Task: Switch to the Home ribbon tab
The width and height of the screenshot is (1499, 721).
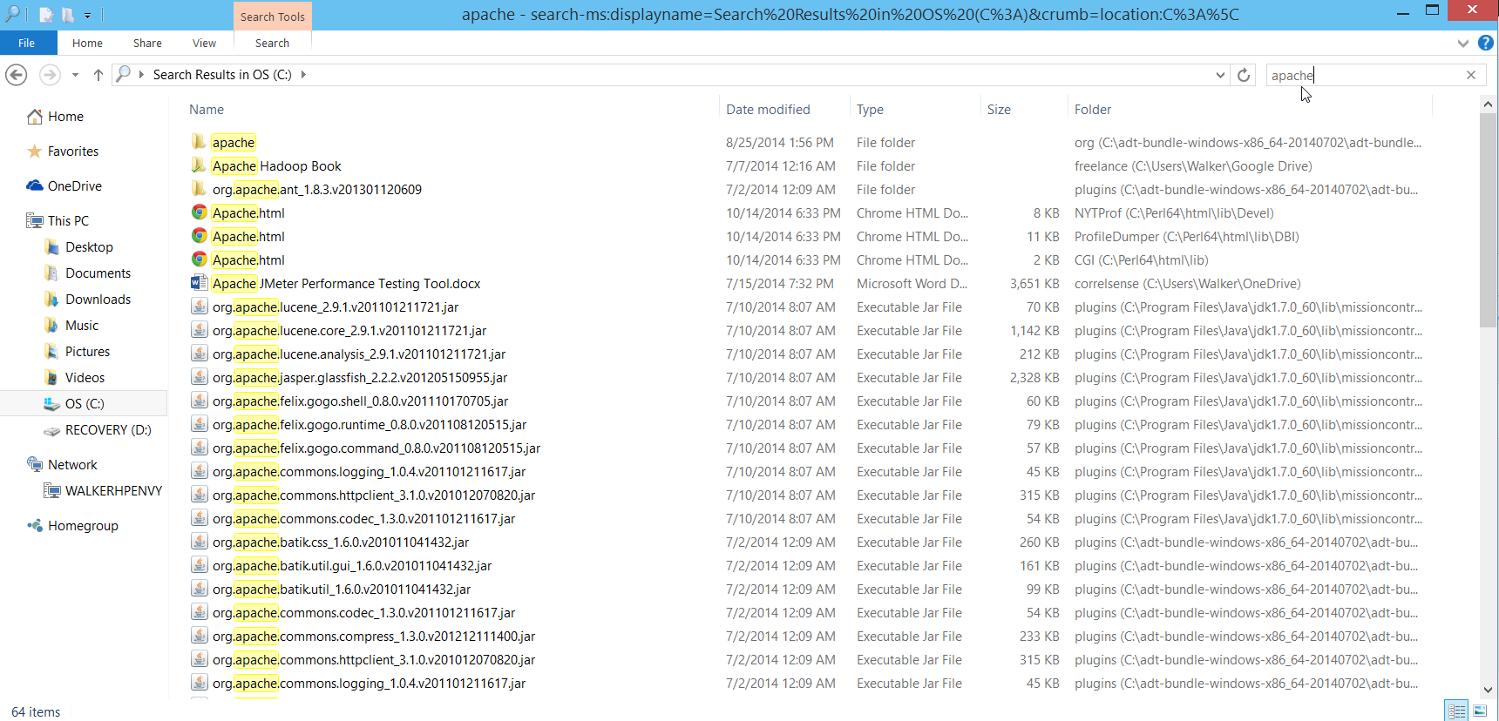Action: coord(87,43)
